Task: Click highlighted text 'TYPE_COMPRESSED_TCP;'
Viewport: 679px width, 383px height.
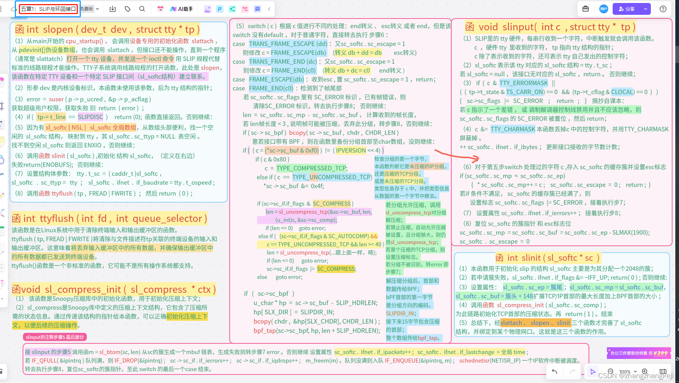Action: click(x=312, y=168)
